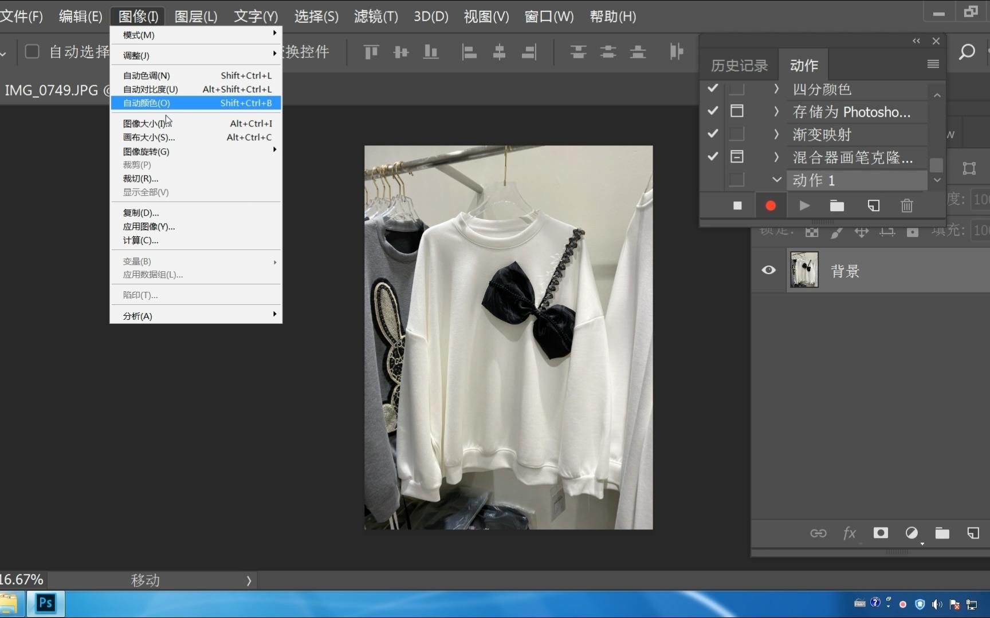Add a layer mask from Layers panel
This screenshot has height=618, width=990.
881,533
